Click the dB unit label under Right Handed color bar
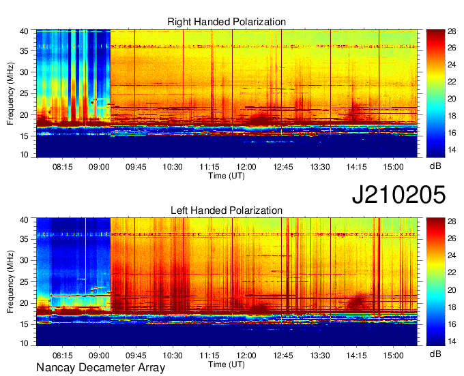 click(435, 166)
